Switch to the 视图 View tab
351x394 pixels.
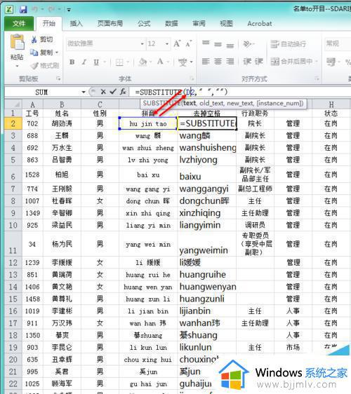tap(227, 24)
